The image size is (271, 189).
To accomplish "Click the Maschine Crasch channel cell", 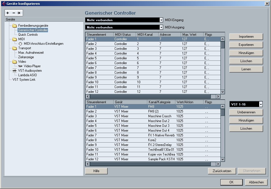I will [x=161, y=116].
